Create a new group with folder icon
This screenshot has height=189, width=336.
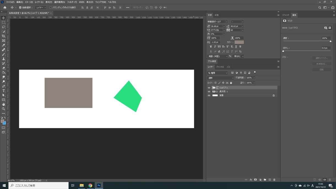click(265, 180)
